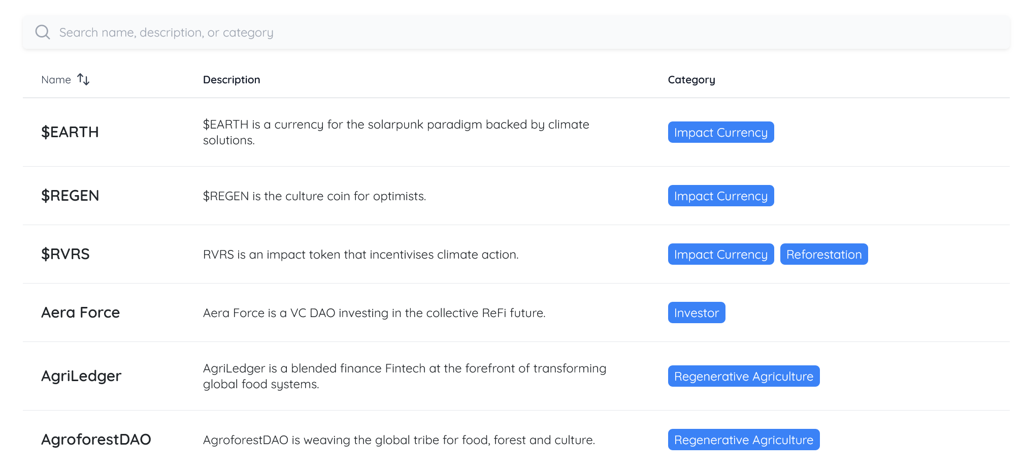Screen dimensions: 1024x468
Task: Open the AgroforestDAO entry
Action: (96, 440)
